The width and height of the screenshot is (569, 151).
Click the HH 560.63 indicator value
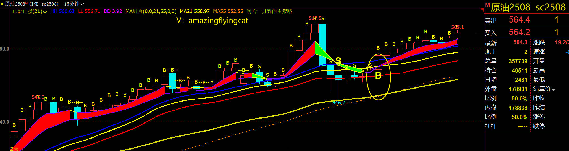coord(62,11)
